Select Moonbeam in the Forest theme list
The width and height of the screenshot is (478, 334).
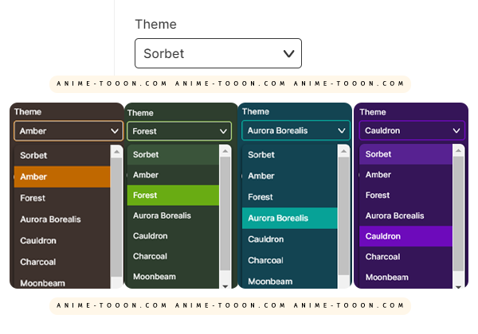click(x=173, y=277)
